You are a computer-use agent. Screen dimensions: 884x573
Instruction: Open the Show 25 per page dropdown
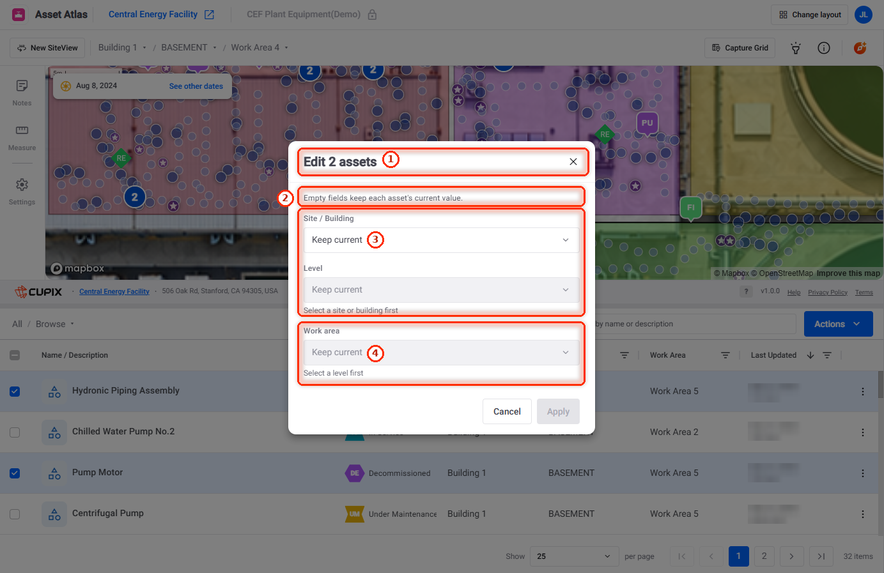point(573,556)
